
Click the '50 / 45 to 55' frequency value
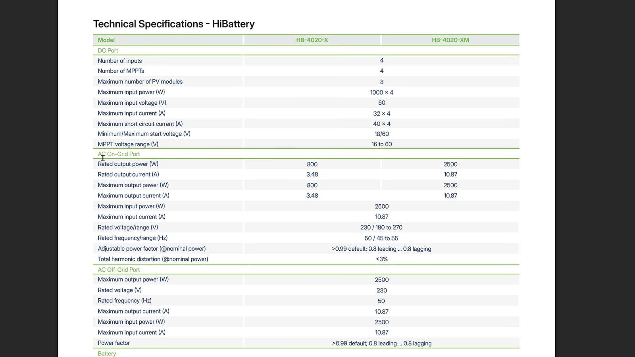coord(381,238)
